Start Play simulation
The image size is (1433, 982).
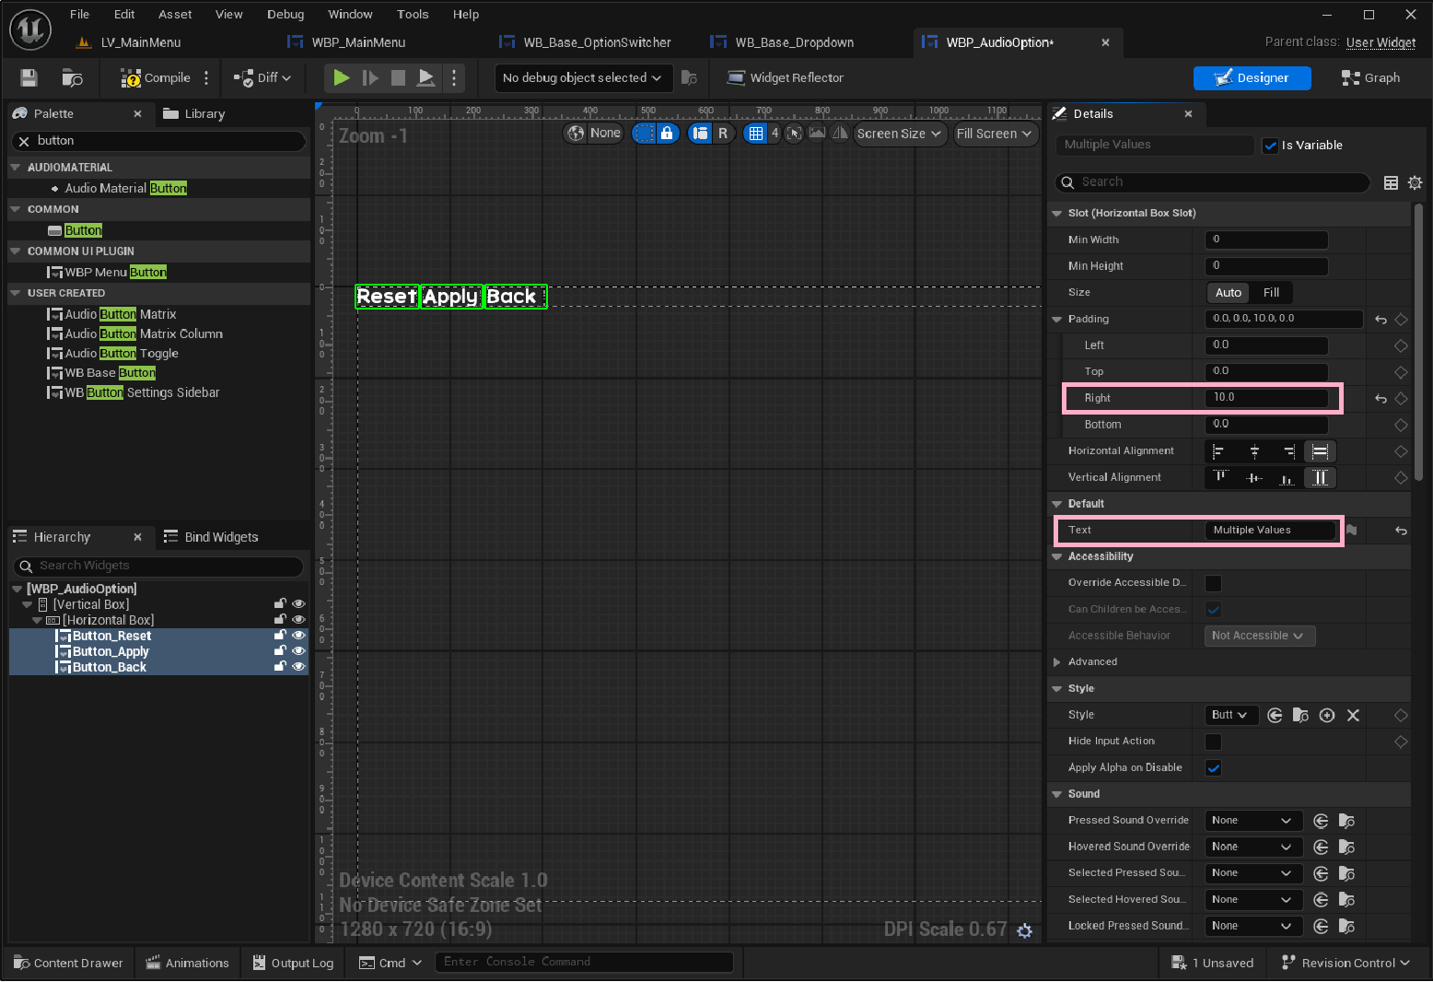tap(342, 78)
